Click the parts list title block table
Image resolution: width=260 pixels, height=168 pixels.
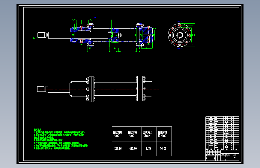coord(222,138)
